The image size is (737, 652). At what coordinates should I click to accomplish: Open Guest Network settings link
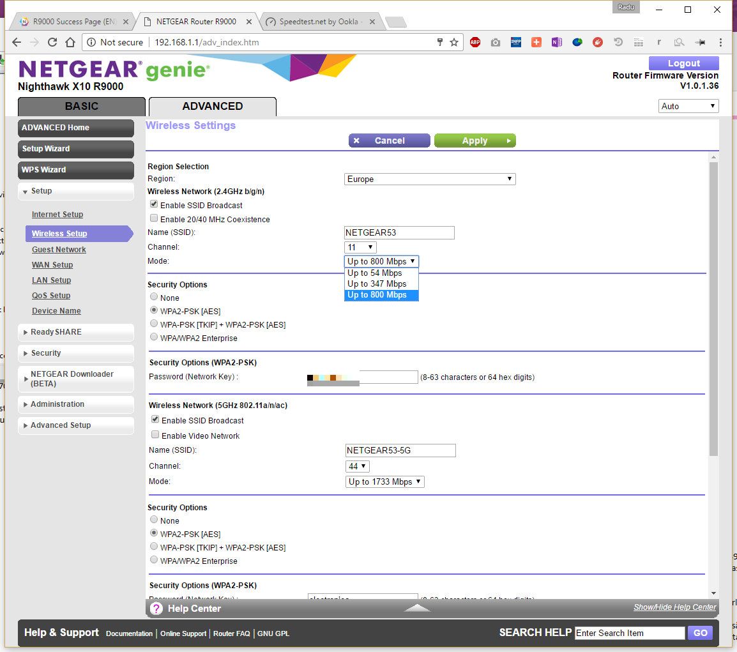pos(59,250)
